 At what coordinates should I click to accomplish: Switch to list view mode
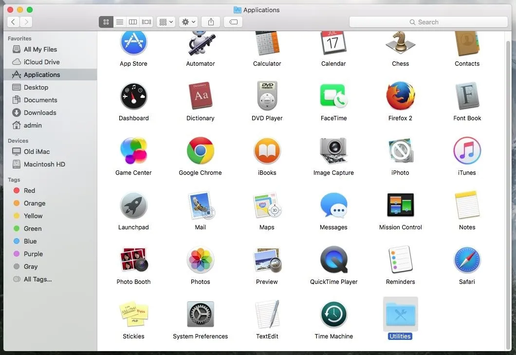120,22
